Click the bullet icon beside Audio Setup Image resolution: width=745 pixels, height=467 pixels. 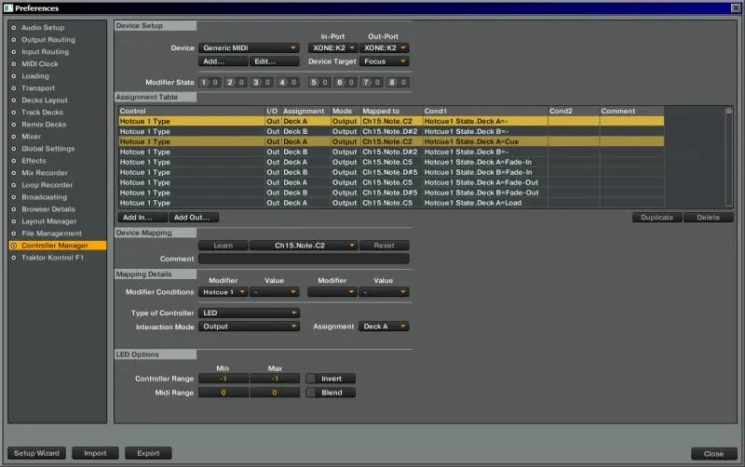pos(13,28)
